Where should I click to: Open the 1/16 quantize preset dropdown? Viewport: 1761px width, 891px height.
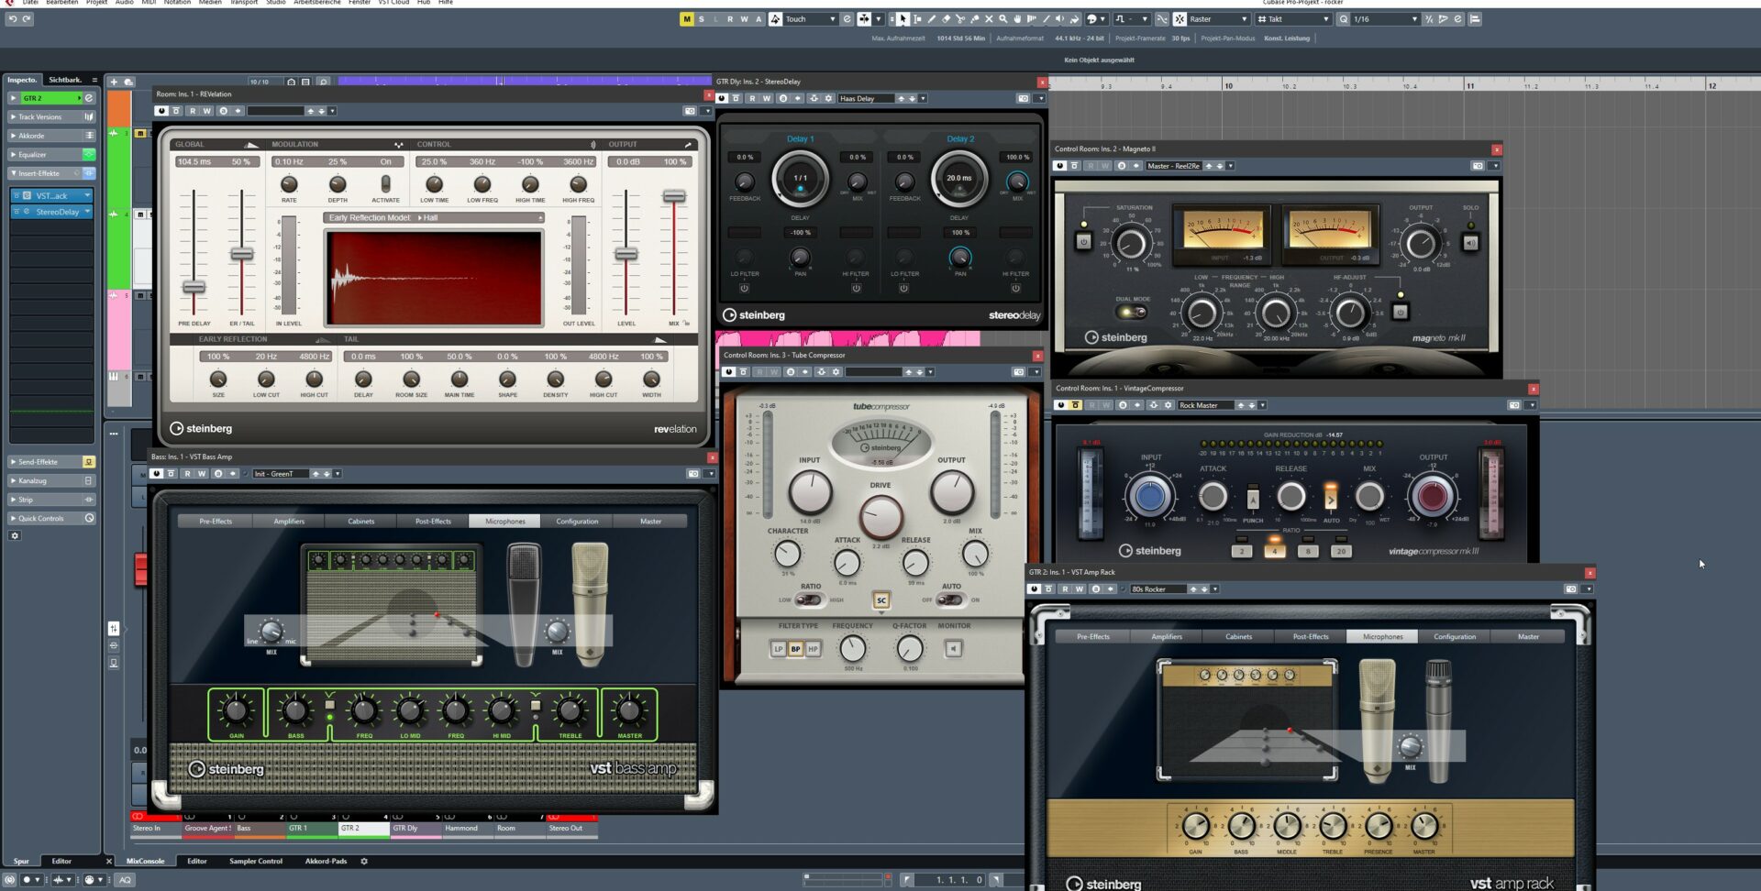pos(1385,19)
